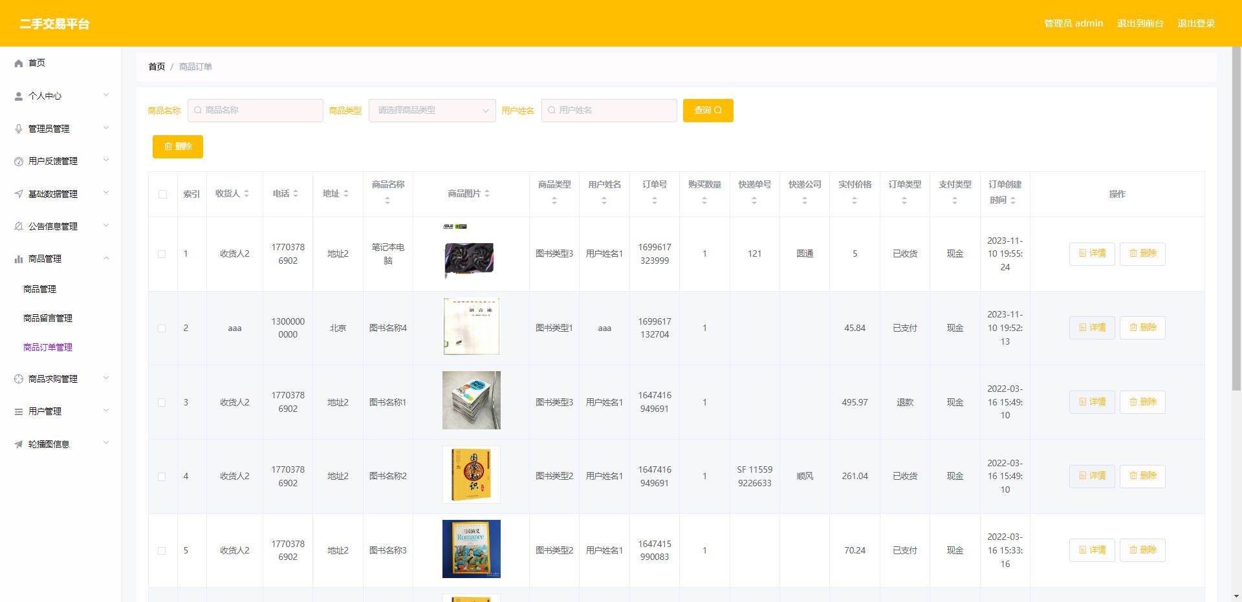This screenshot has height=602, width=1242.
Task: Focus the 用户姓名 search input
Action: coord(609,111)
